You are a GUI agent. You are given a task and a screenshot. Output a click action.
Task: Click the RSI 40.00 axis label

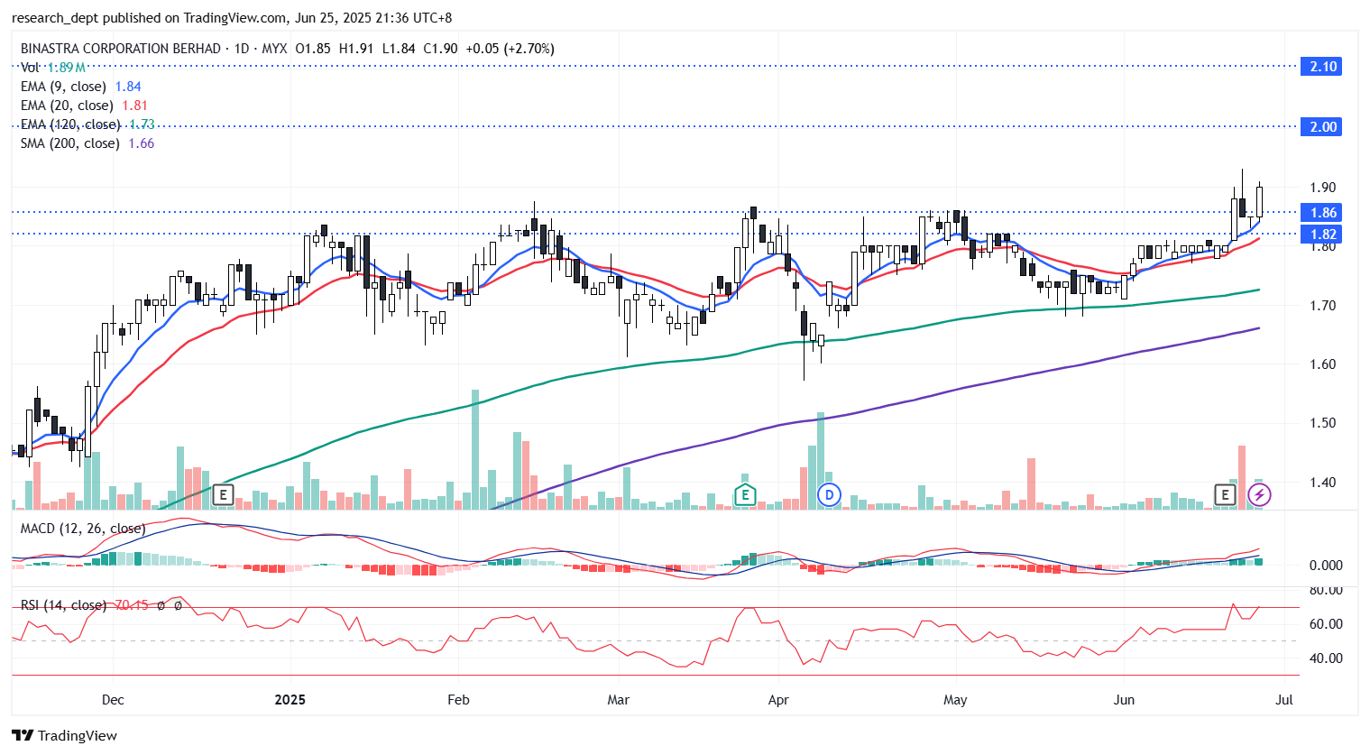tap(1325, 658)
